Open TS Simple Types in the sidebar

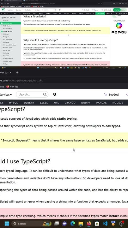8,28
